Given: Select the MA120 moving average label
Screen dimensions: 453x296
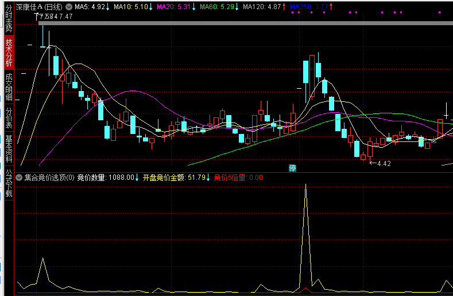Looking at the screenshot, I should [x=264, y=7].
